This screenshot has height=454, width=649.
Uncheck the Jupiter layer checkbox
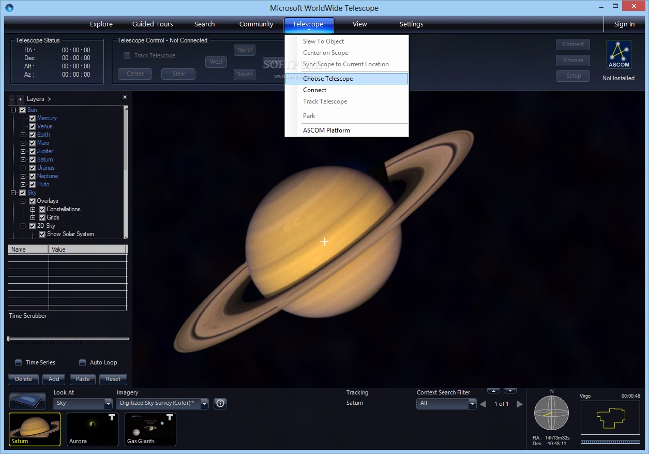pos(32,151)
